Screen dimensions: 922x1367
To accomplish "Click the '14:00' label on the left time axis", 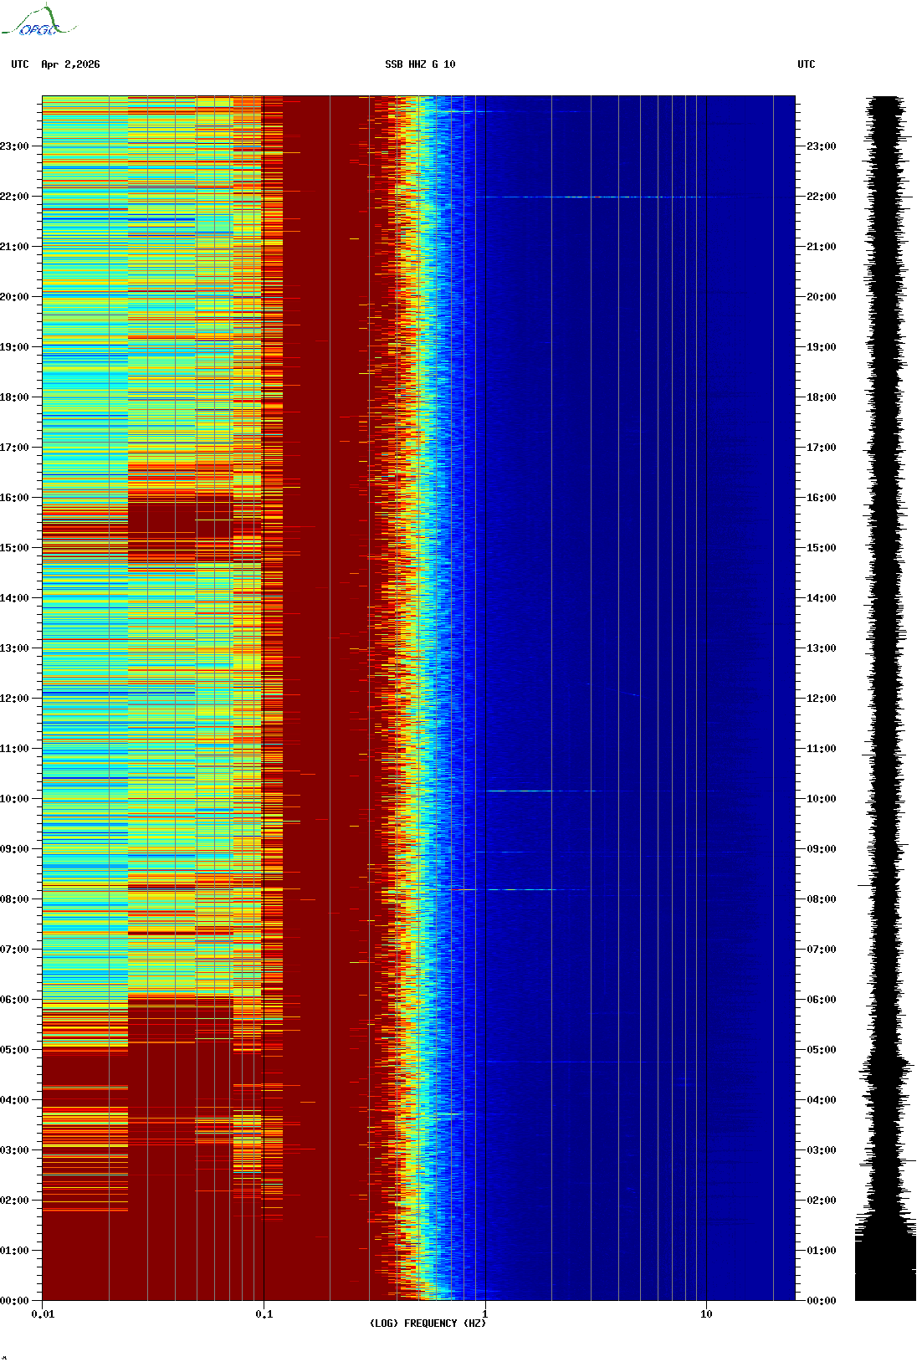I will click(x=15, y=598).
